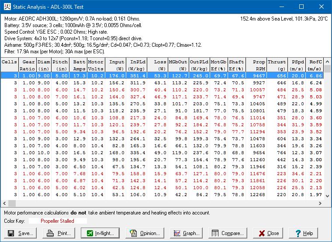Click the Save button with floppy disk icon
Image resolution: width=332 pixels, height=242 pixels.
tap(21, 233)
